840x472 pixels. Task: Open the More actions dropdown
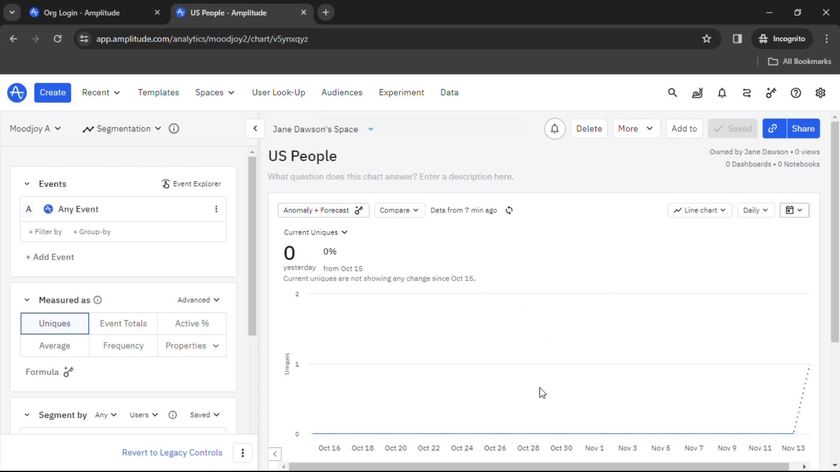[636, 128]
